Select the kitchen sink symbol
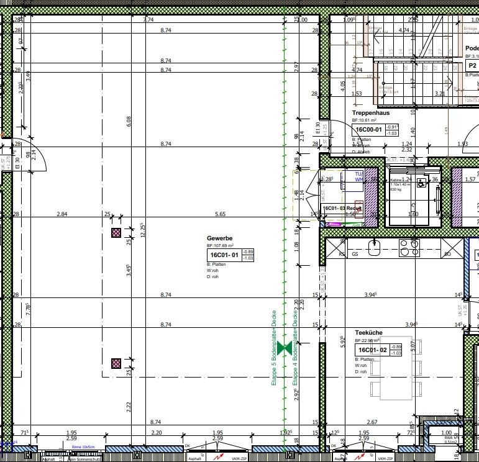Screen dimensions: 479x462 click(x=374, y=248)
